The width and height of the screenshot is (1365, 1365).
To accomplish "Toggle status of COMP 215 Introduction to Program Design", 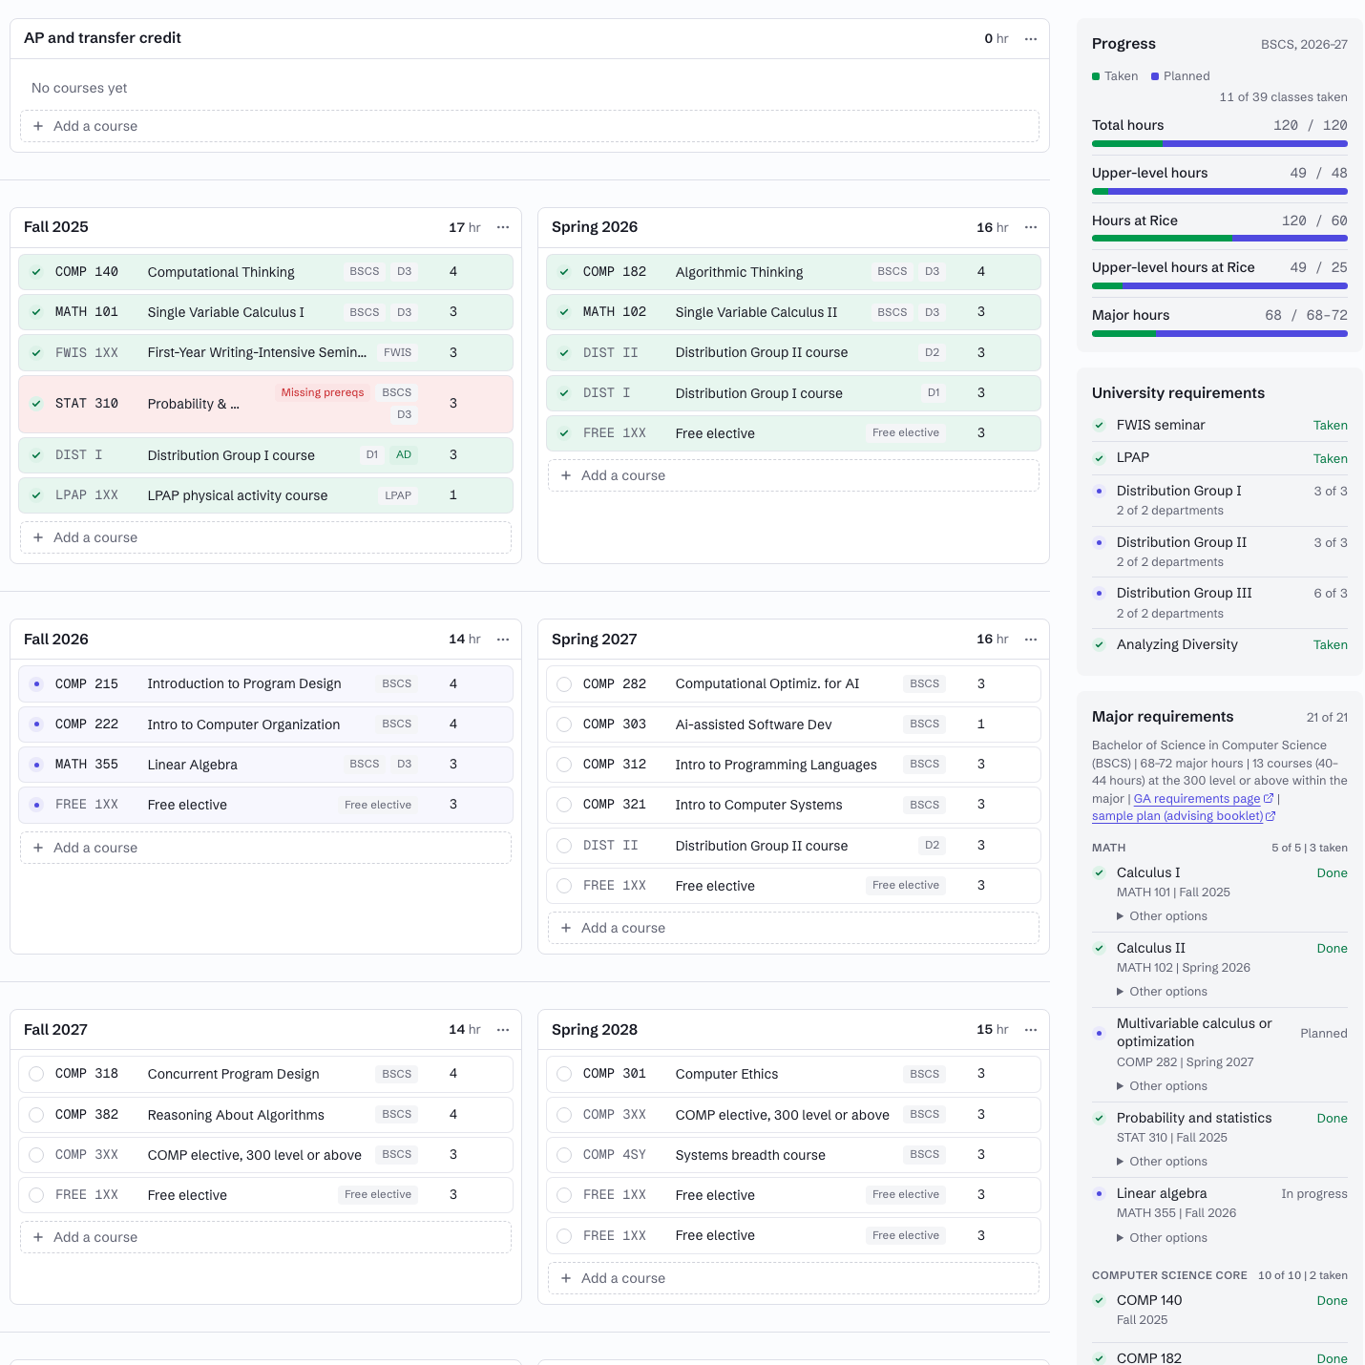I will coord(36,684).
